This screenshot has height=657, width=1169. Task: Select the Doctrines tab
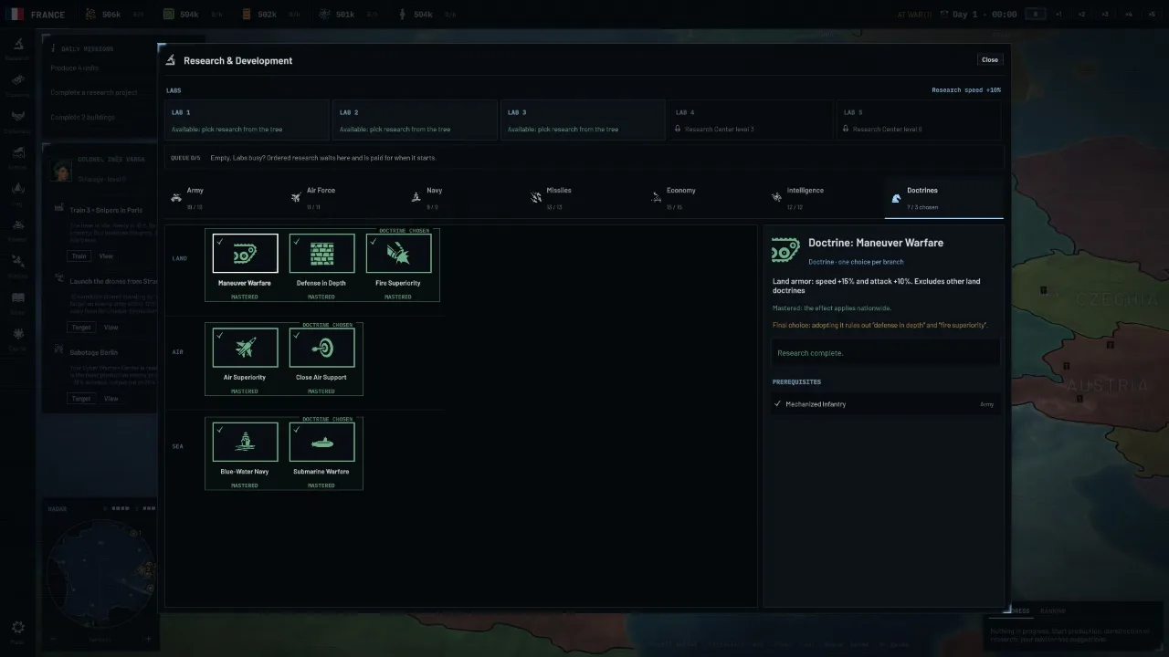click(944, 198)
